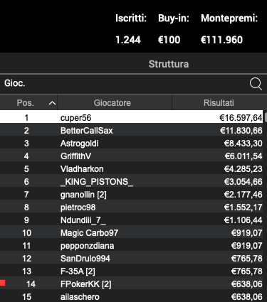
Task: Click the FPokerKK [2] row
Action: click(x=132, y=284)
